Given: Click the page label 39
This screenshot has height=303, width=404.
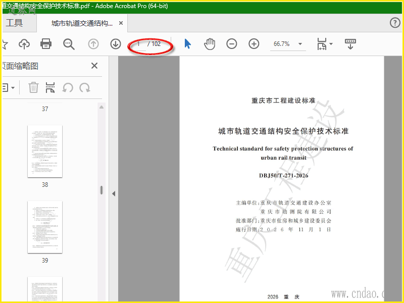Looking at the screenshot, I should [45, 261].
